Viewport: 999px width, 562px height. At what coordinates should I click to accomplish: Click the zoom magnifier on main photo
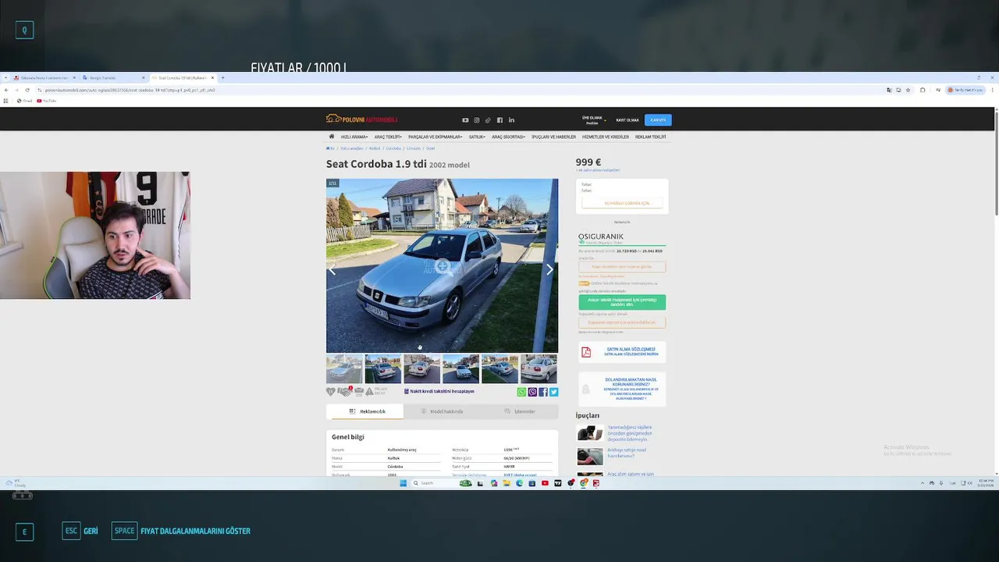click(443, 266)
